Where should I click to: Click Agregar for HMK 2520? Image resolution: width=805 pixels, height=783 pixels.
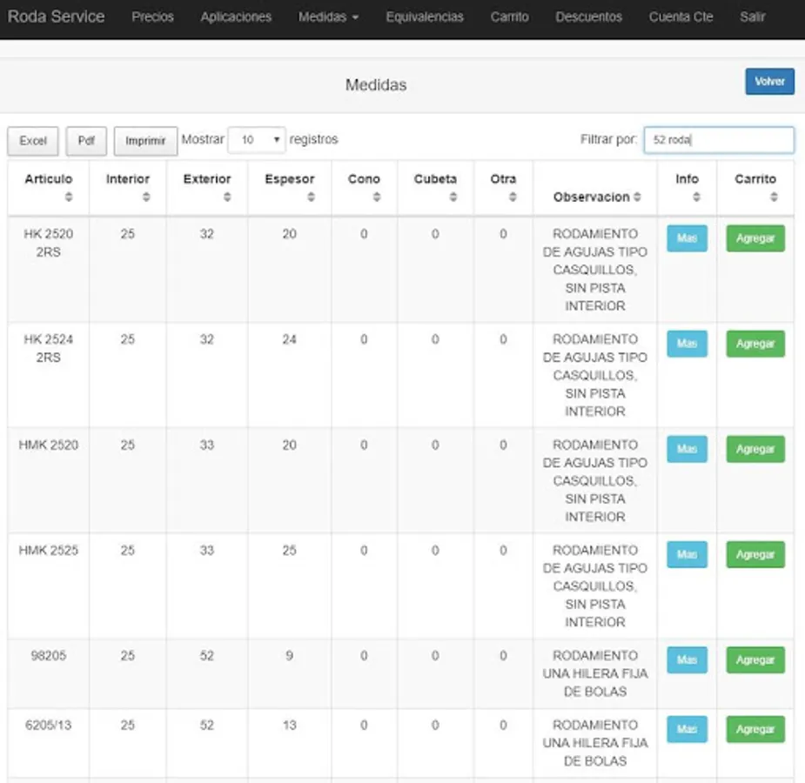(755, 450)
